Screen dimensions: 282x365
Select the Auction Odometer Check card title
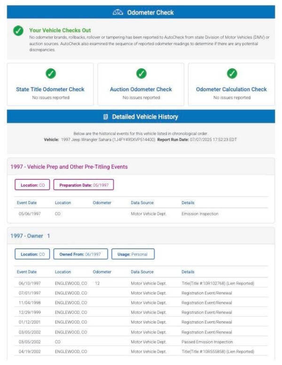141,89
